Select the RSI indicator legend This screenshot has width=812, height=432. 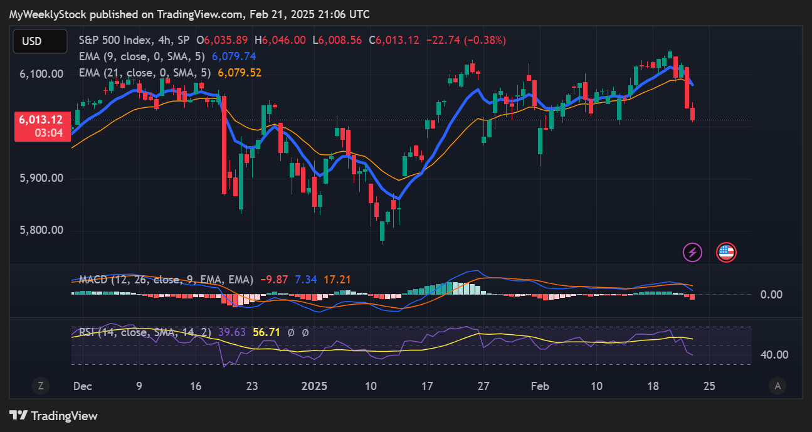[x=145, y=332]
